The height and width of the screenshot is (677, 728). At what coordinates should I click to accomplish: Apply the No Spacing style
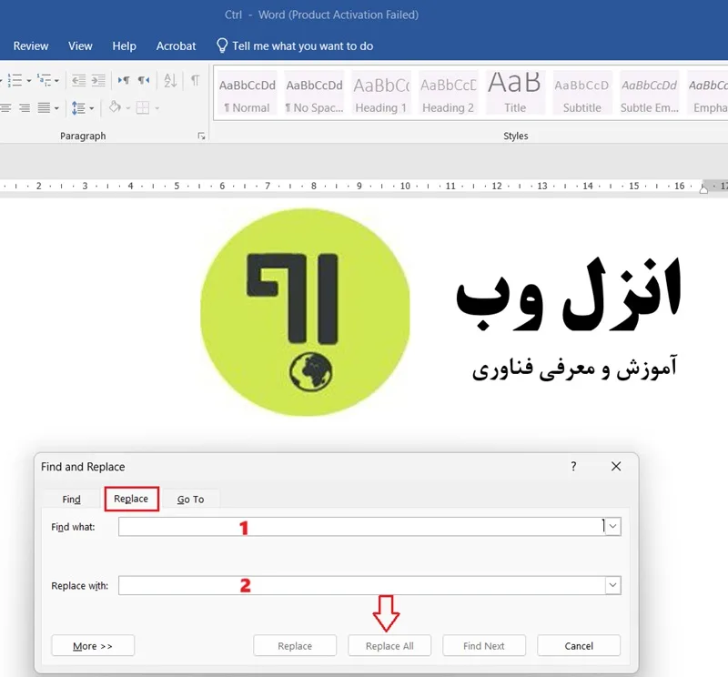[314, 94]
